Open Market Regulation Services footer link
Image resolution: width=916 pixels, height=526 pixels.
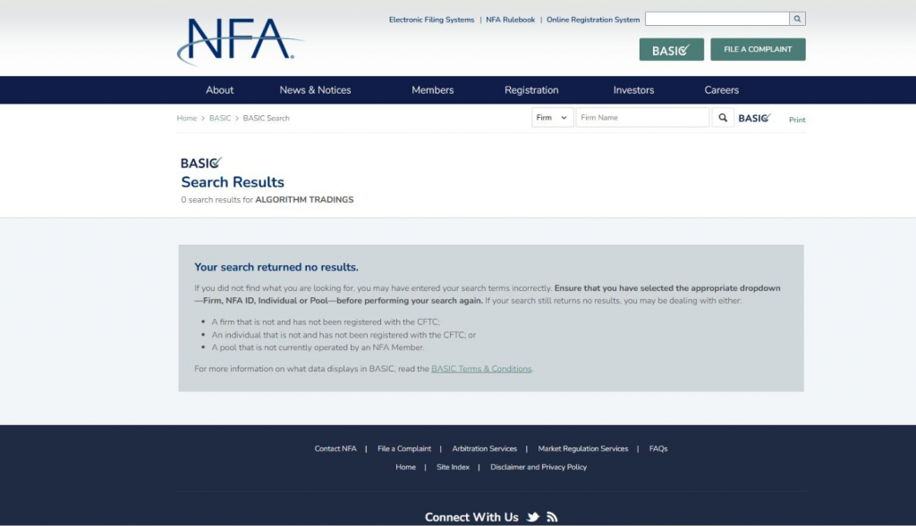point(582,448)
